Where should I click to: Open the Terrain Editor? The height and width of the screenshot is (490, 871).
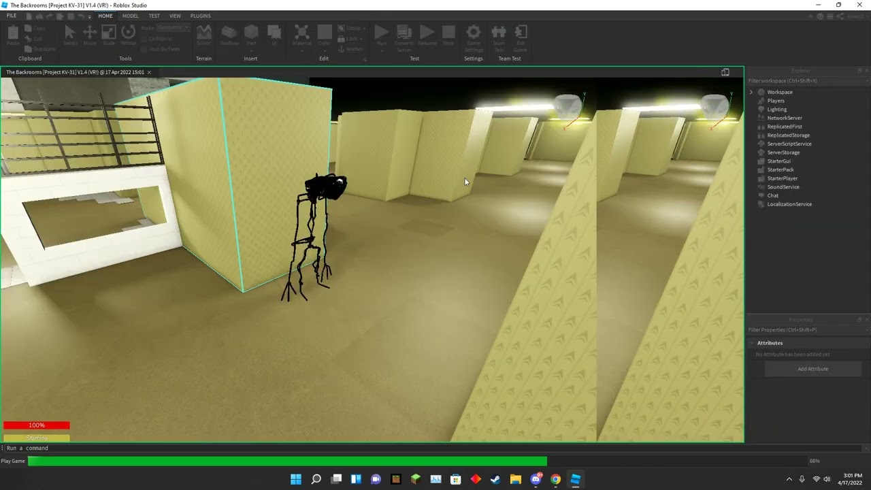[203, 35]
